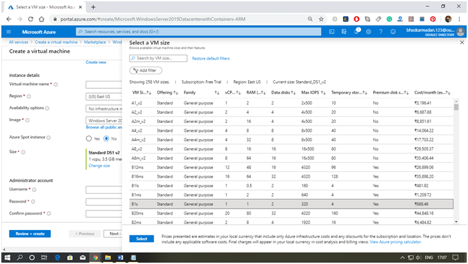Click the Search by VM size field

[x=158, y=58]
